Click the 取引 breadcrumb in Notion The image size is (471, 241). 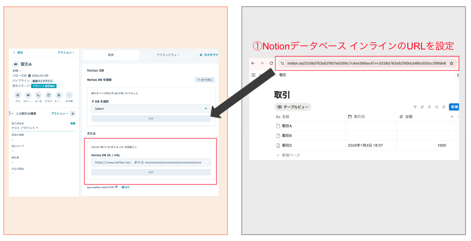click(283, 75)
